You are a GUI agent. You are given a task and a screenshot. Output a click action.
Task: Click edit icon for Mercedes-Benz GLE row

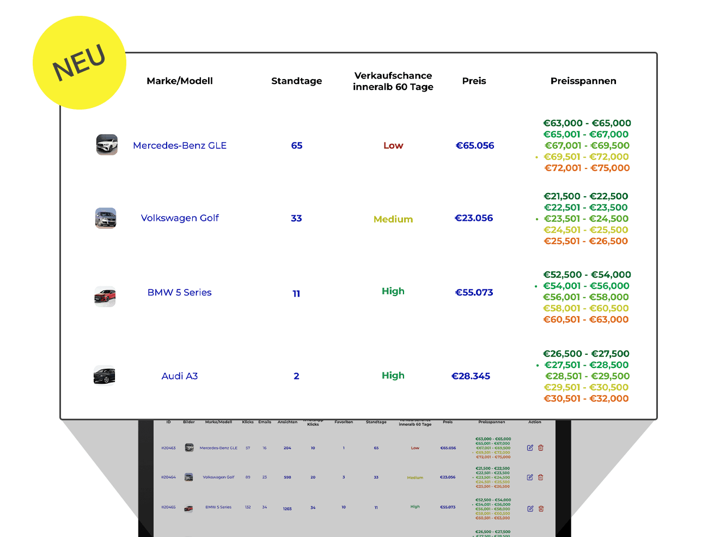pos(530,448)
